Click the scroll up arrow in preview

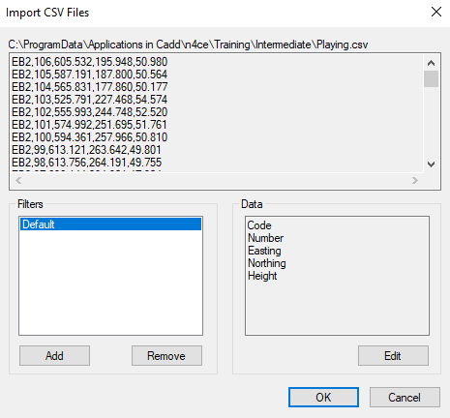click(431, 63)
